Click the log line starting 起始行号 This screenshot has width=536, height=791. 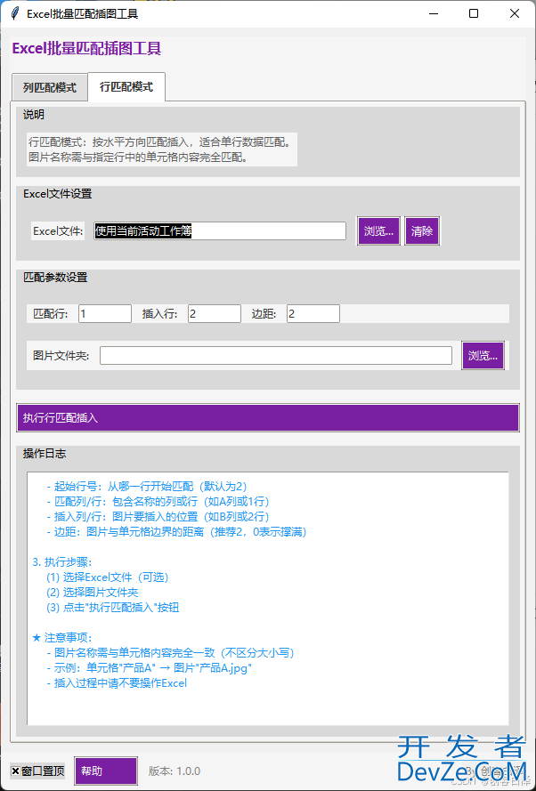[146, 487]
